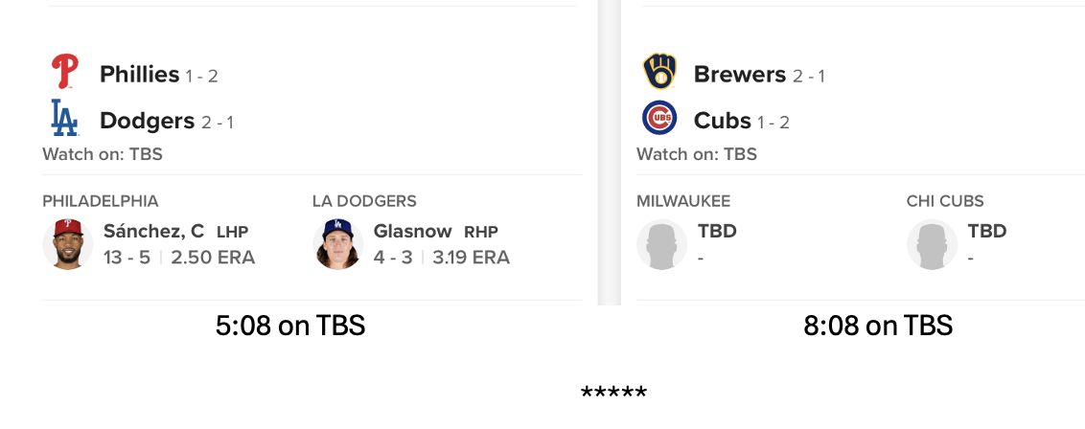Select Chi Cubs' TBD pitcher placeholder avatar
Image resolution: width=1085 pixels, height=429 pixels.
point(932,244)
